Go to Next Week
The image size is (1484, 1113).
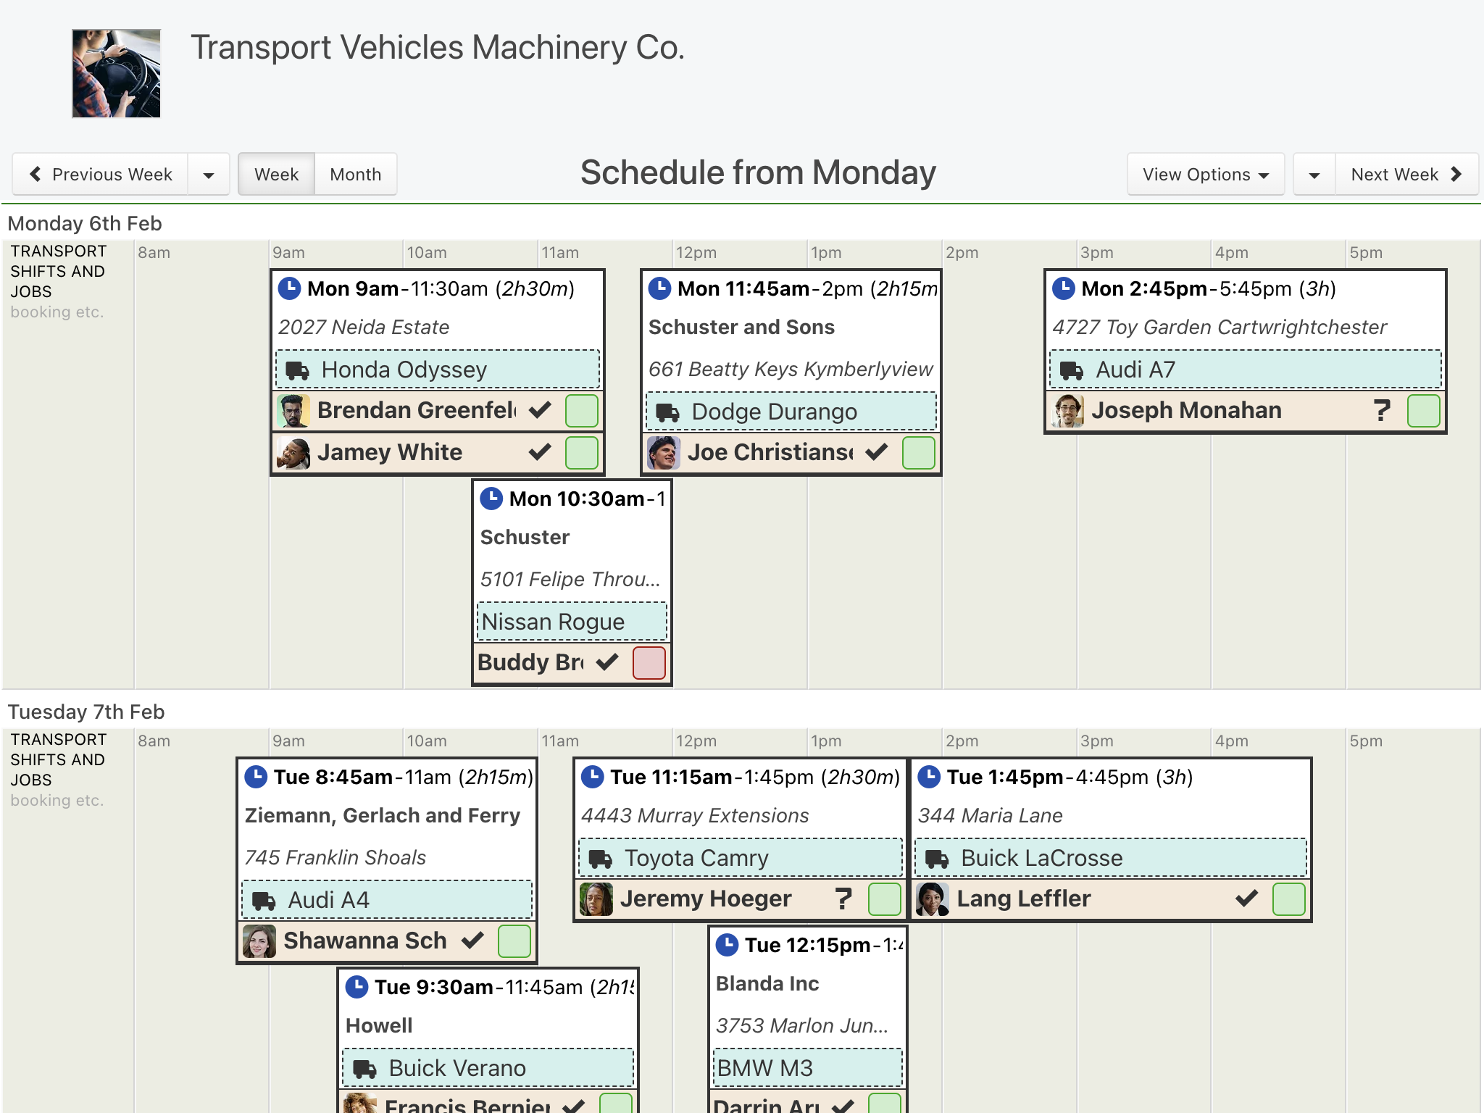[x=1406, y=174]
